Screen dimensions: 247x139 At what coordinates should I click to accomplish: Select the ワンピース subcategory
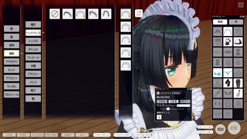coord(33,58)
